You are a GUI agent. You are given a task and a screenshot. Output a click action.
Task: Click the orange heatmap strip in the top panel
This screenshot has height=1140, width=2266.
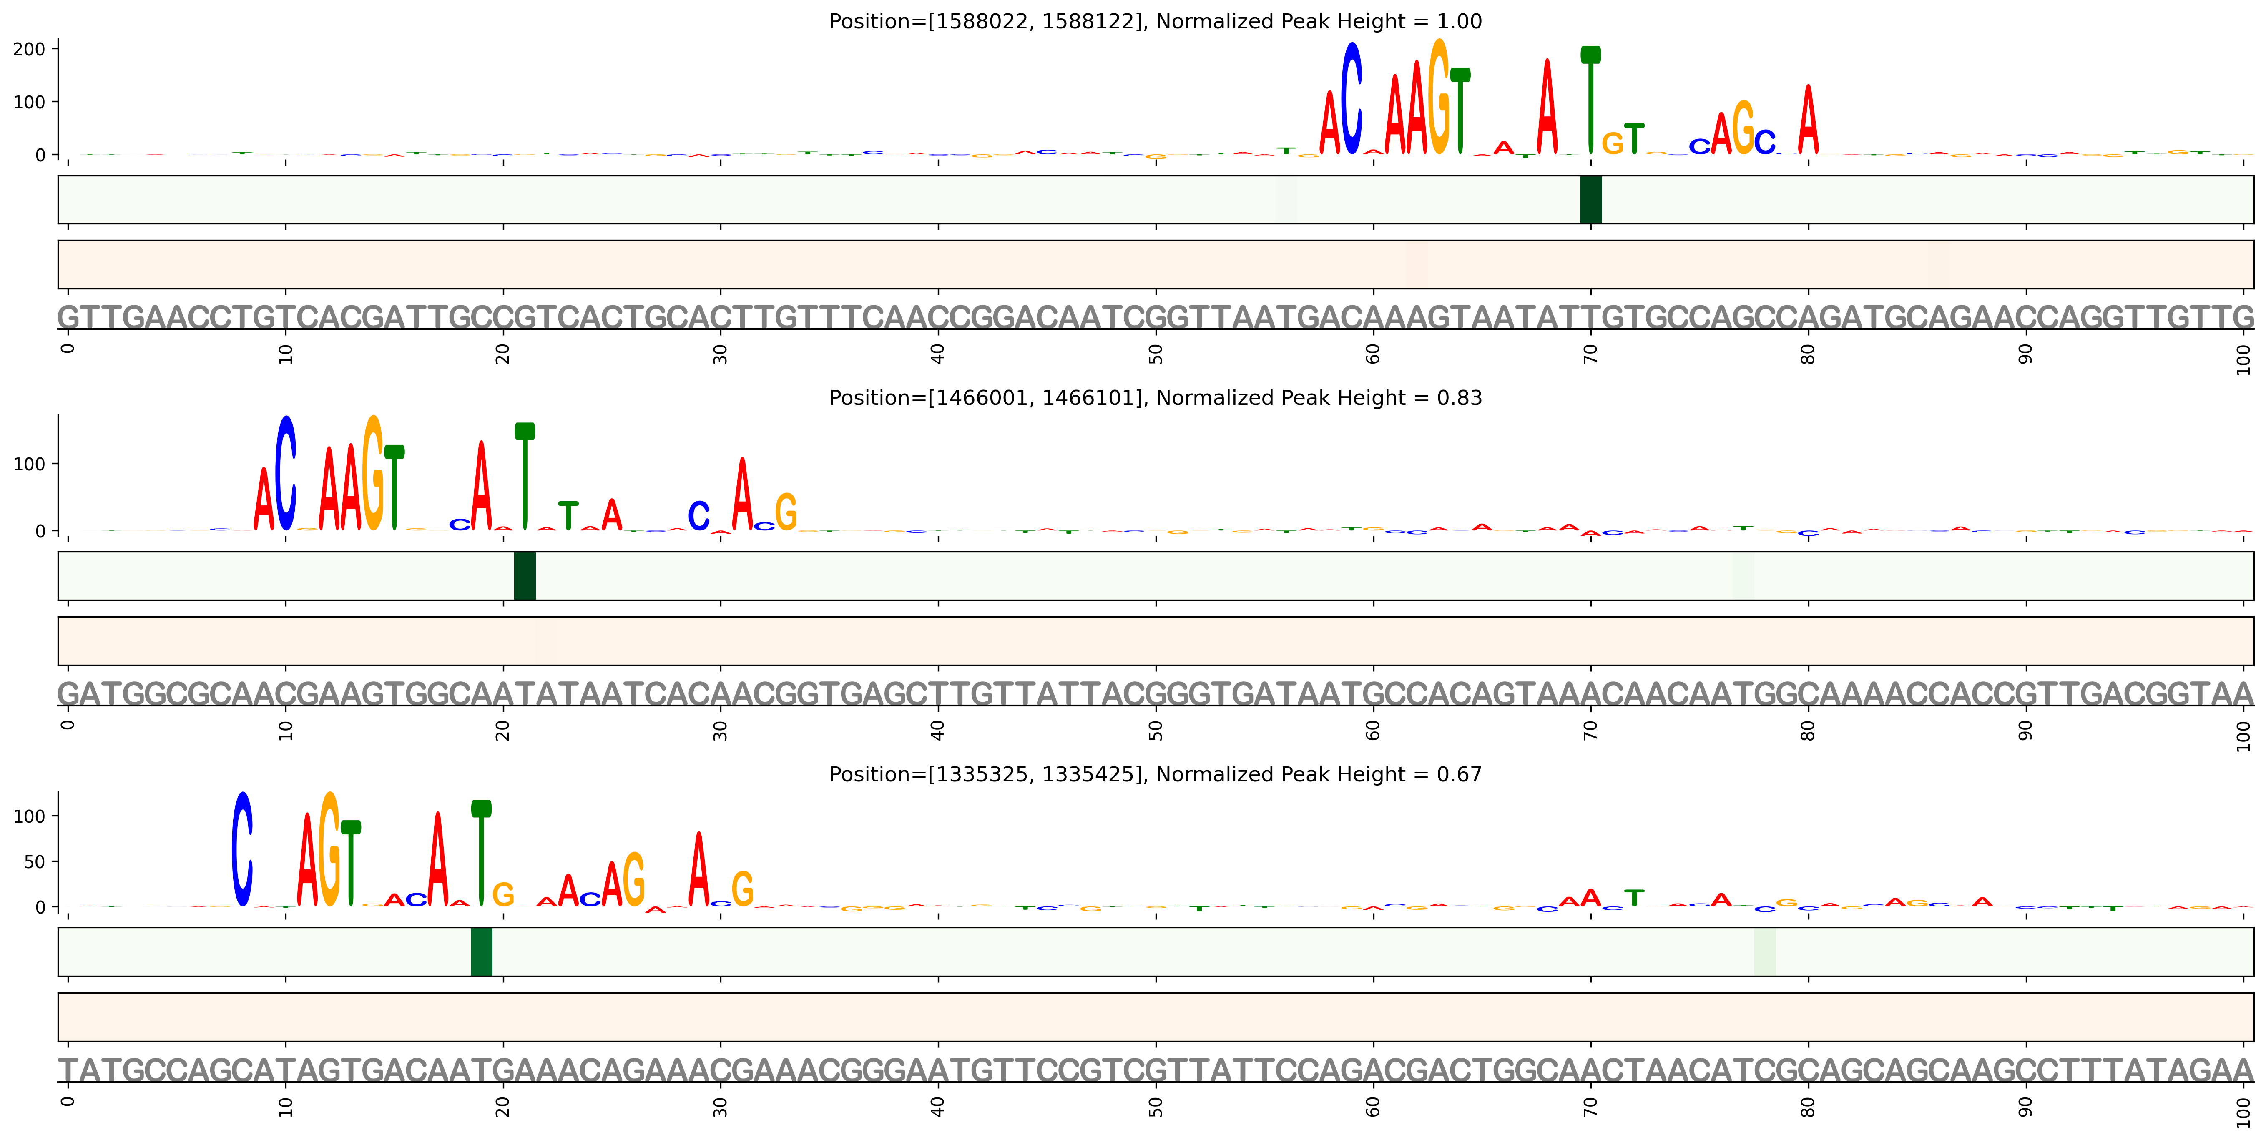point(1156,265)
